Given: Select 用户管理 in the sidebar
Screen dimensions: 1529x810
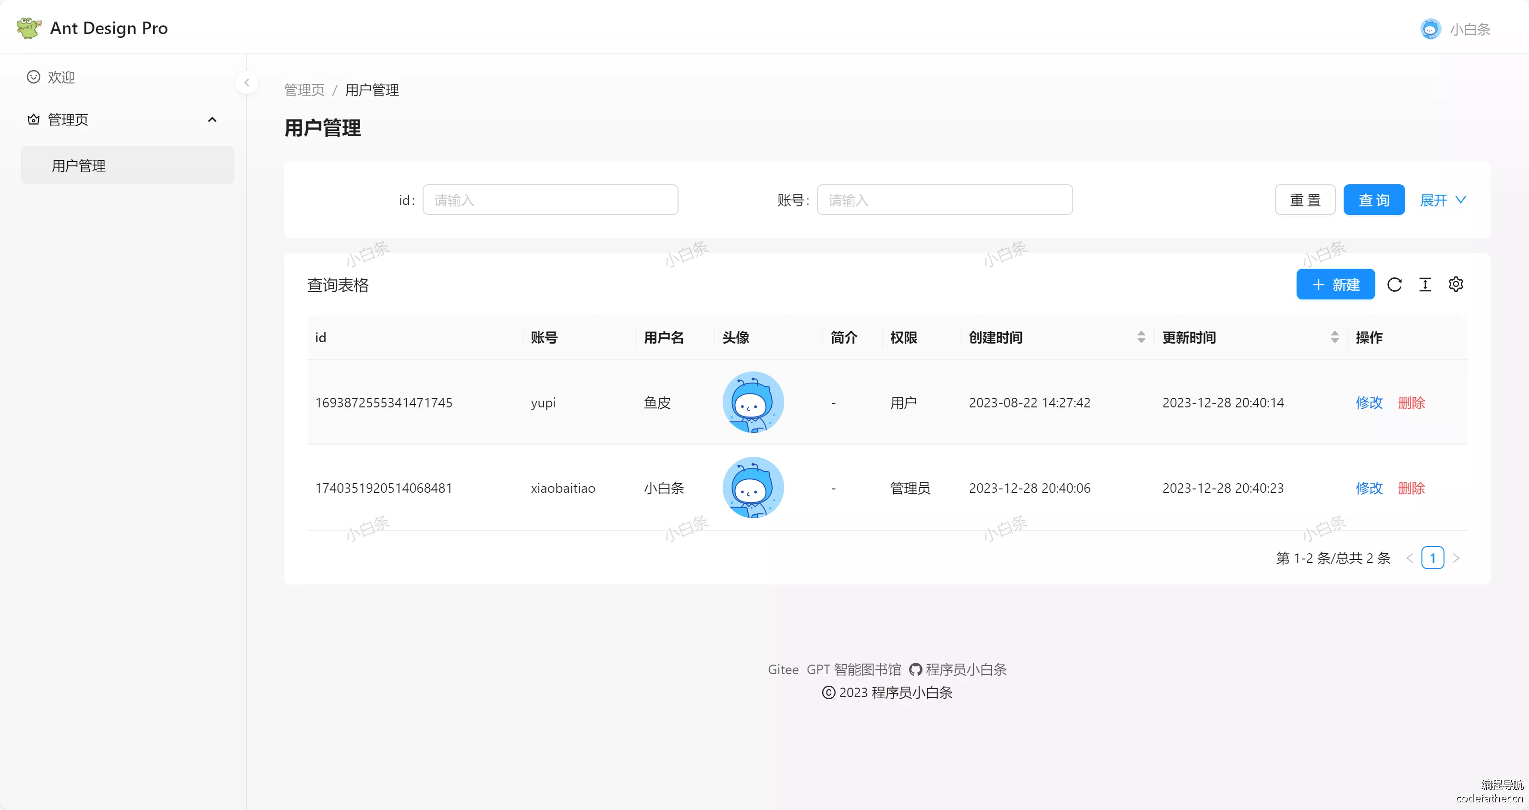Looking at the screenshot, I should click(x=128, y=166).
